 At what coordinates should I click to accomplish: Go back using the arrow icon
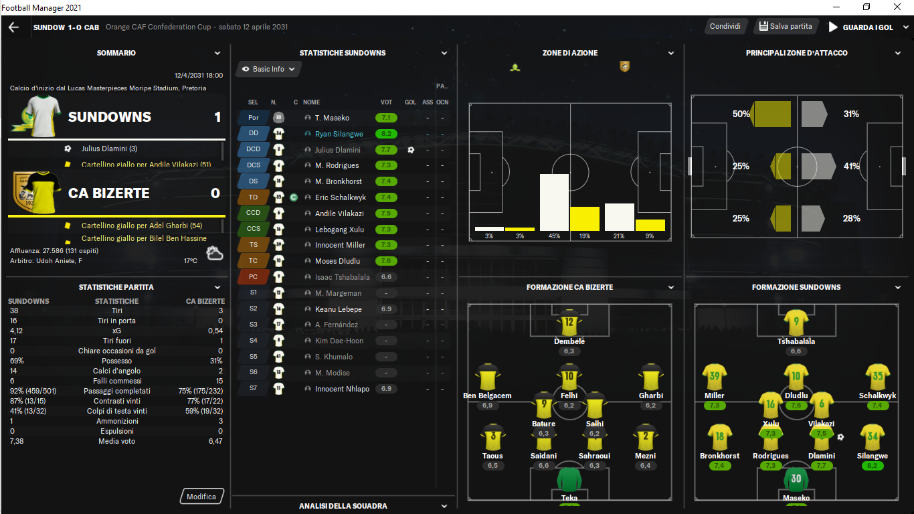[x=13, y=27]
